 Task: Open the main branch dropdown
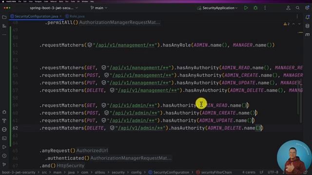coord(99,8)
